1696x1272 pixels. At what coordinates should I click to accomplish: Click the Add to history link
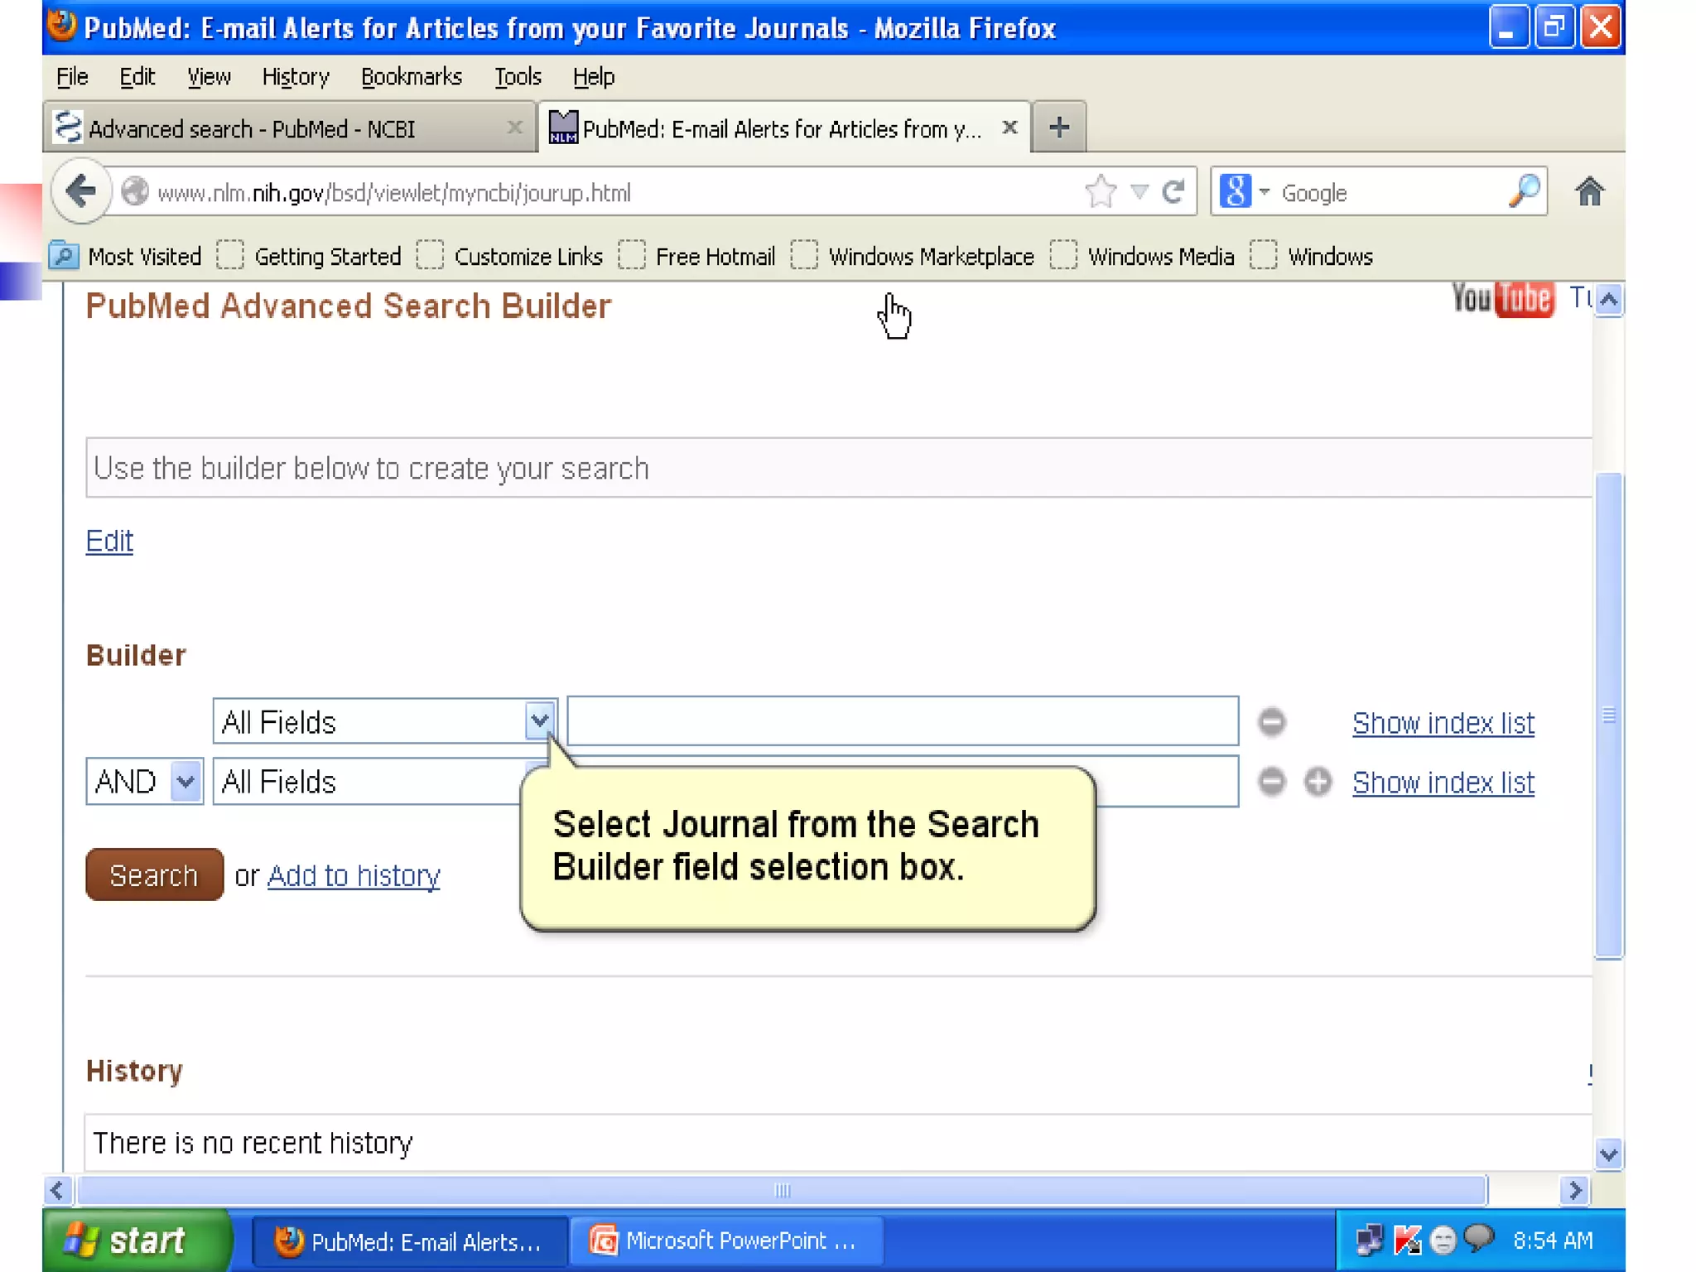click(354, 875)
